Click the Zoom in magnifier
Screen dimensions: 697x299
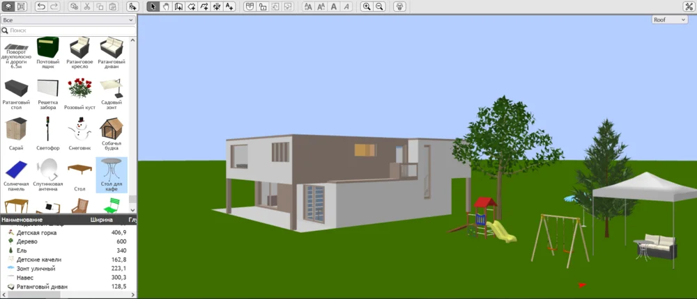(367, 6)
